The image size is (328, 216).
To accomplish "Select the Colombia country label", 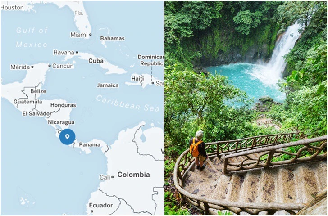I will pos(133,175).
